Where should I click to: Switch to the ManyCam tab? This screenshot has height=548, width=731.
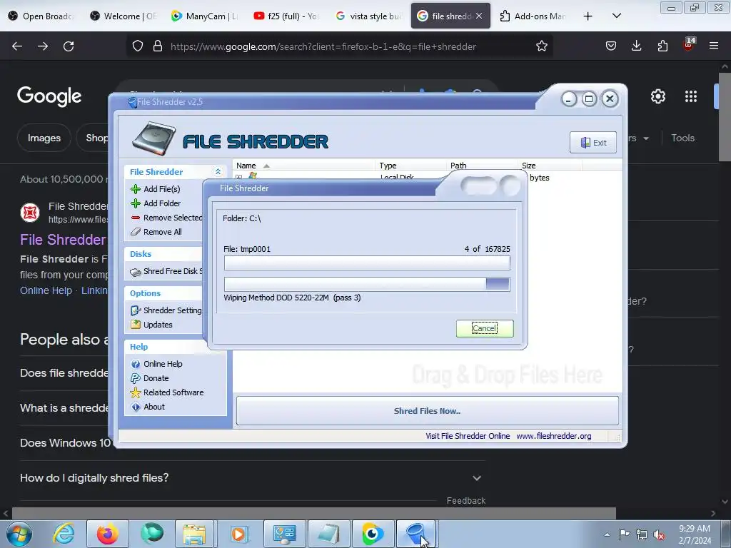coord(205,16)
